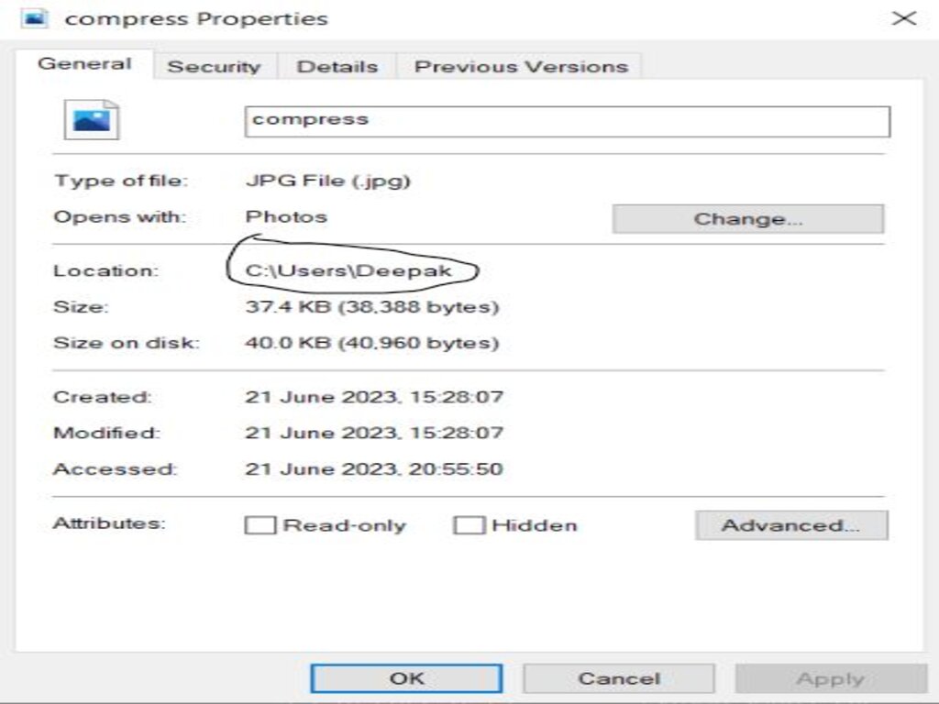The image size is (939, 704).
Task: Click size on disk value 40.0 KB
Action: click(x=372, y=343)
